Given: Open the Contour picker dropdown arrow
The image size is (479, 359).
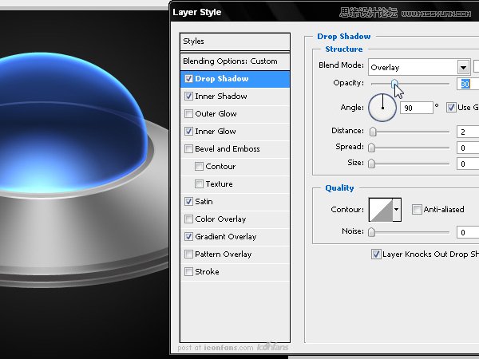Looking at the screenshot, I should click(397, 210).
